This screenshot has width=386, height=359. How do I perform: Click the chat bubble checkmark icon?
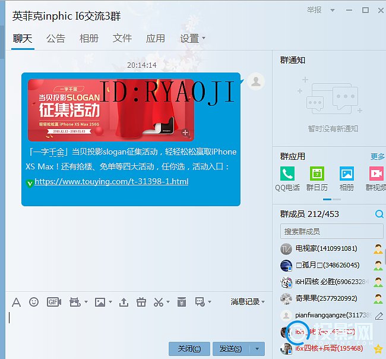tap(200, 302)
